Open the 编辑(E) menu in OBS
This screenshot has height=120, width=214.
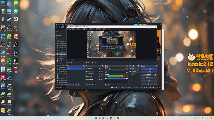[74, 29]
